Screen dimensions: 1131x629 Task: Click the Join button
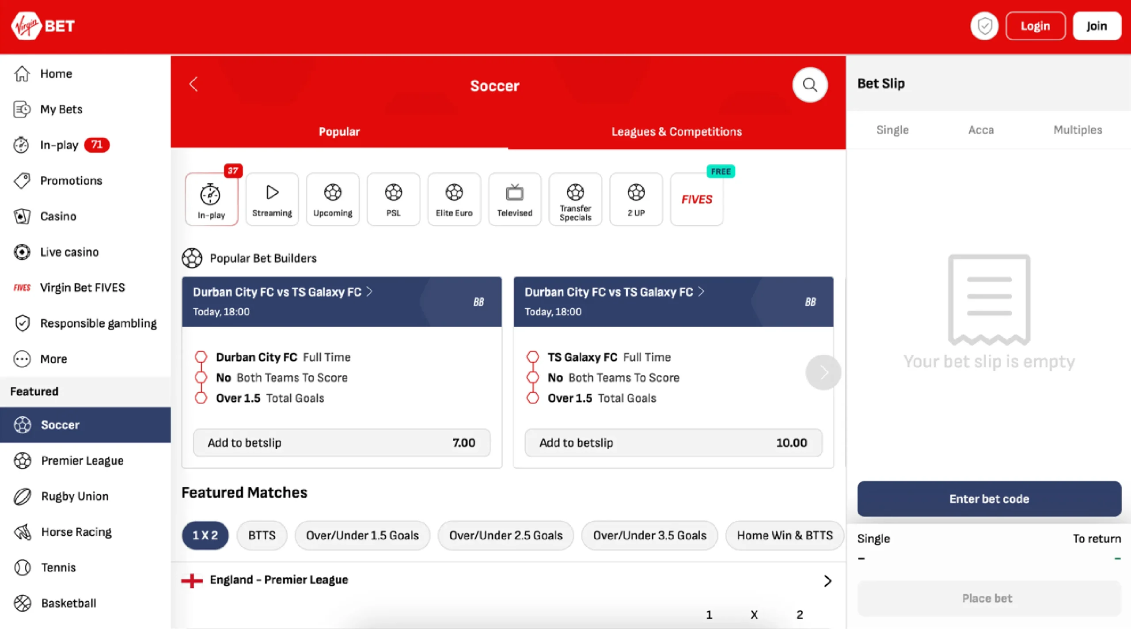click(x=1097, y=26)
